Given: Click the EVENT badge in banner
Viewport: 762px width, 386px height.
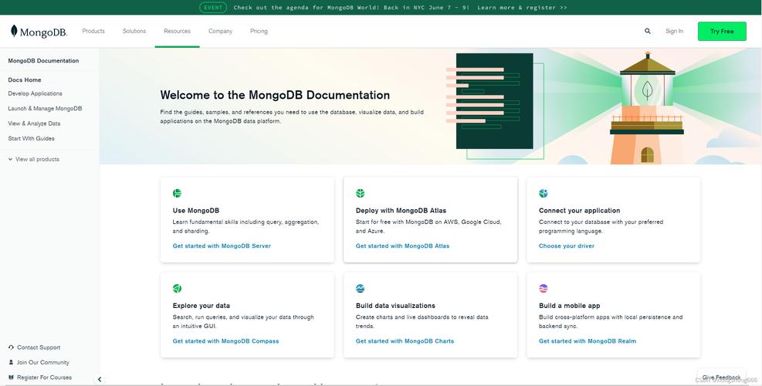Looking at the screenshot, I should [x=213, y=7].
